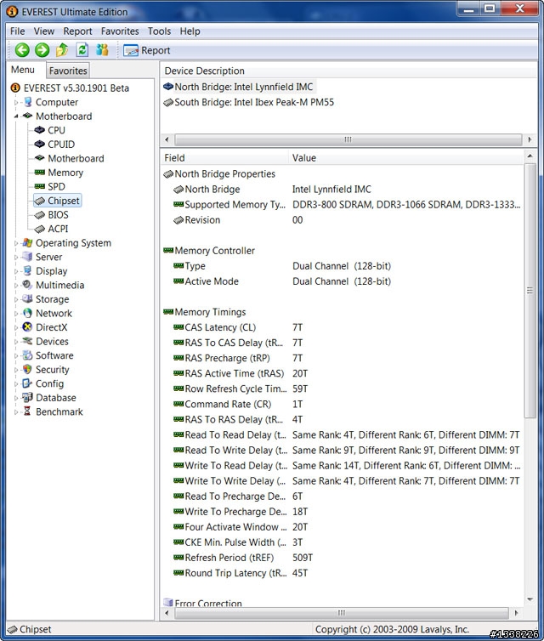
Task: Open the Favorites menu in menu bar
Action: point(120,31)
